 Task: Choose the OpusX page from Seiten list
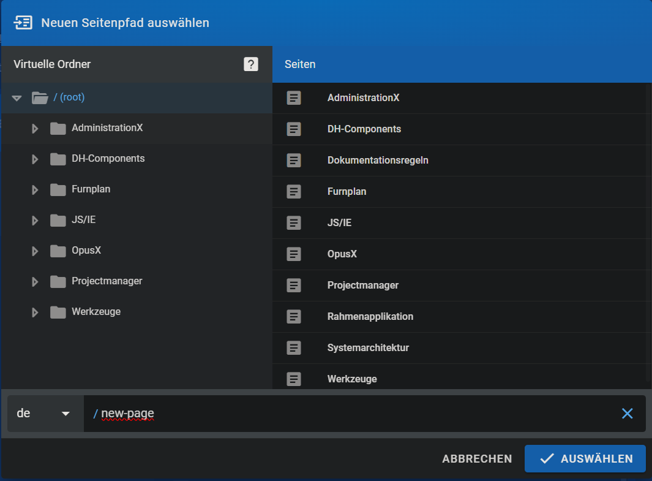point(342,254)
